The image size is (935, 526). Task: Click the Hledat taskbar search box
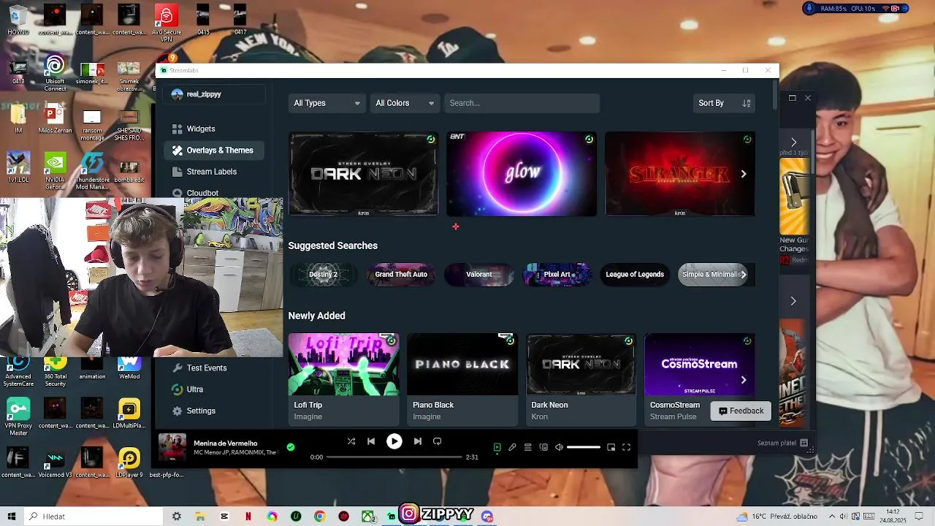coord(93,517)
